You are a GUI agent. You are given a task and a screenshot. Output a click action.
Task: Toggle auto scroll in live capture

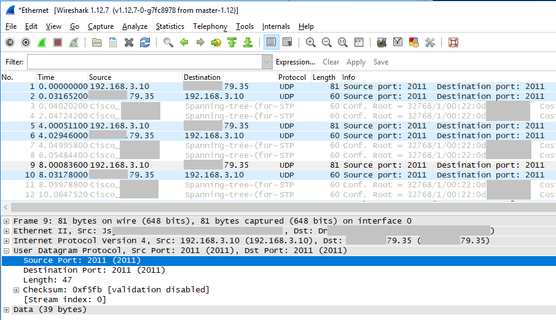click(288, 42)
